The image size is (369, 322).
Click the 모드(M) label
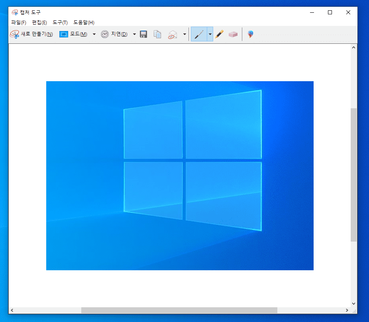pos(79,34)
